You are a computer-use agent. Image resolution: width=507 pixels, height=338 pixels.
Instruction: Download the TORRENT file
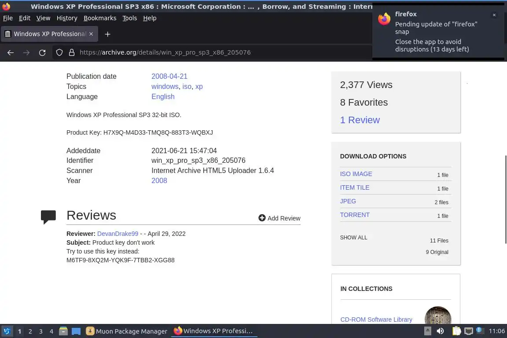tap(355, 215)
